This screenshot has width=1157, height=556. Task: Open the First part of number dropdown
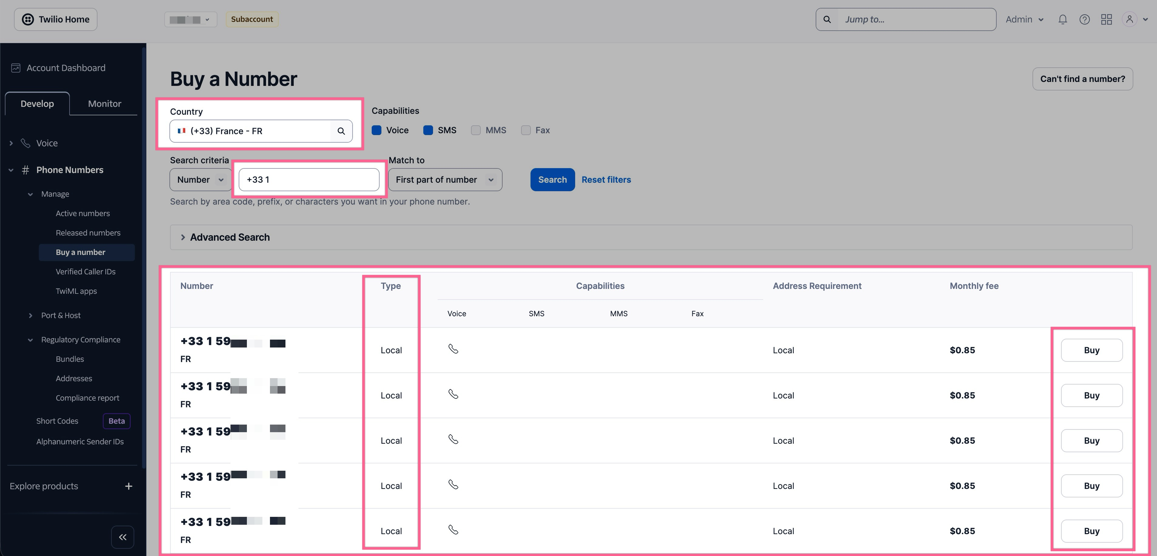(x=445, y=179)
